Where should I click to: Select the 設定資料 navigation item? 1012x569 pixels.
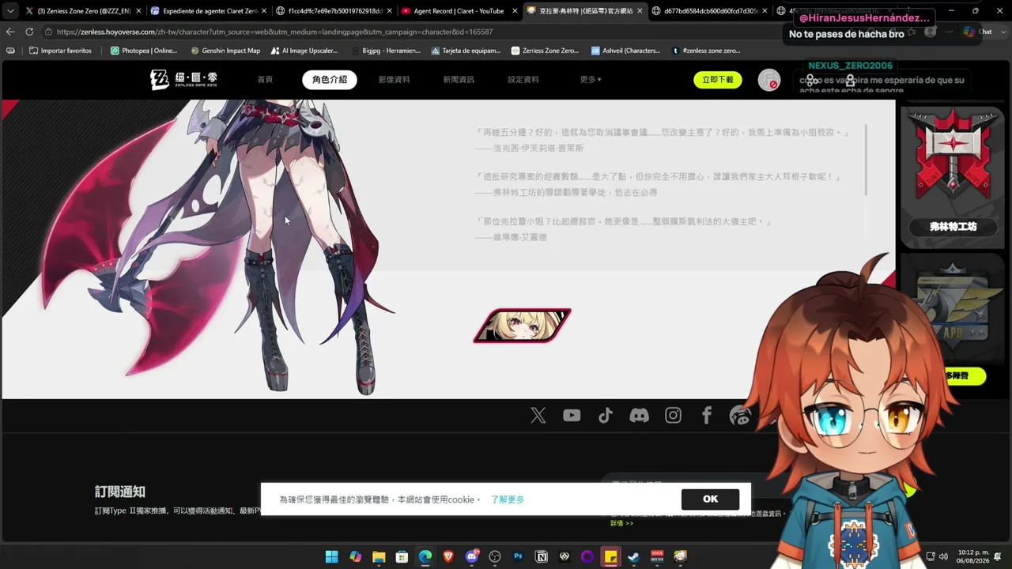point(523,80)
